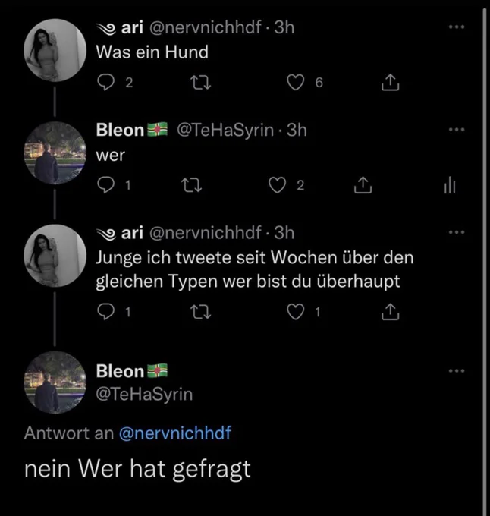Reply to "Junge ich tweete seit Wochen" tweet
Viewport: 490px width, 516px height.
[106, 312]
